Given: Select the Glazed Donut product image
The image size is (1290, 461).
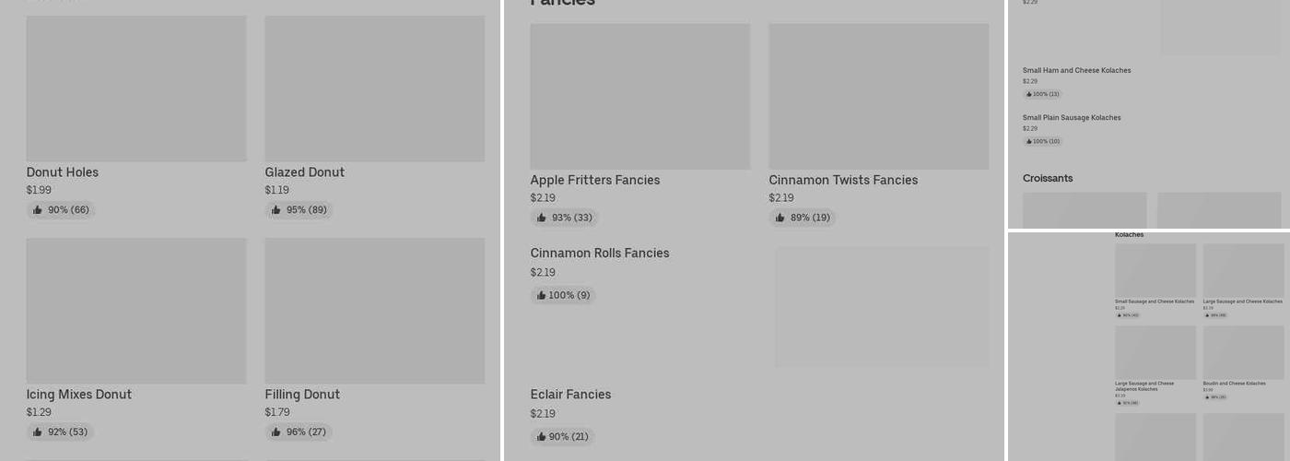Looking at the screenshot, I should click(x=375, y=89).
